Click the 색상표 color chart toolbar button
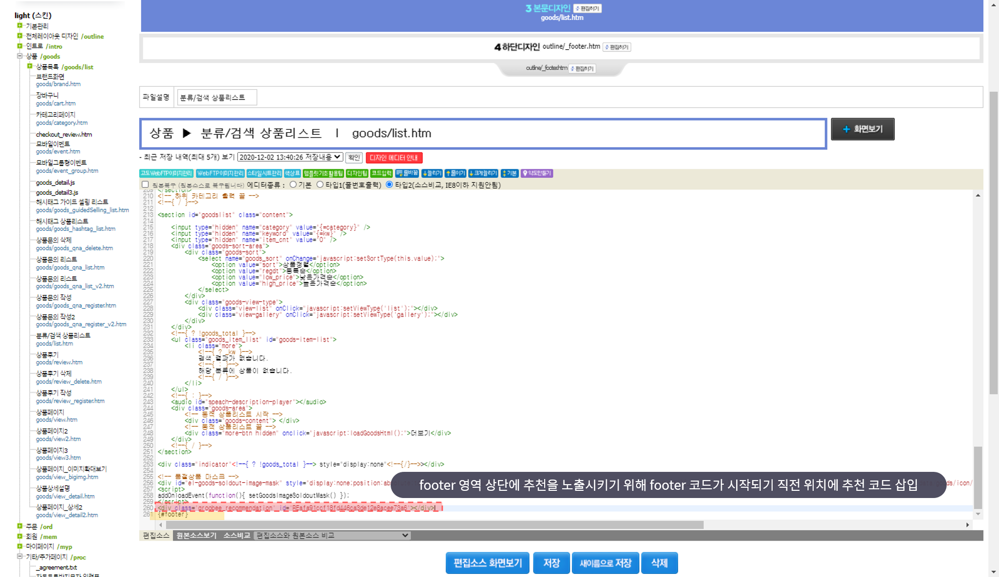 tap(292, 173)
